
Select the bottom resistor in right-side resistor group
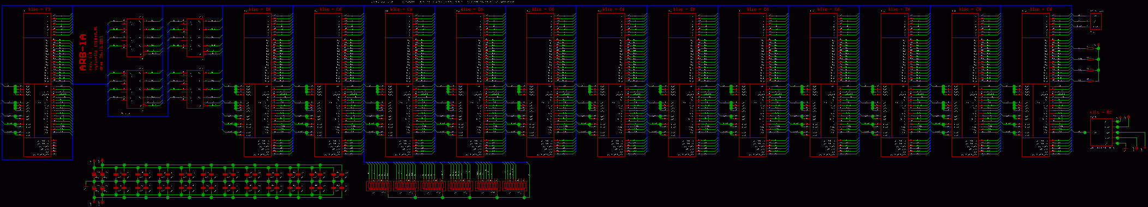[1091, 80]
